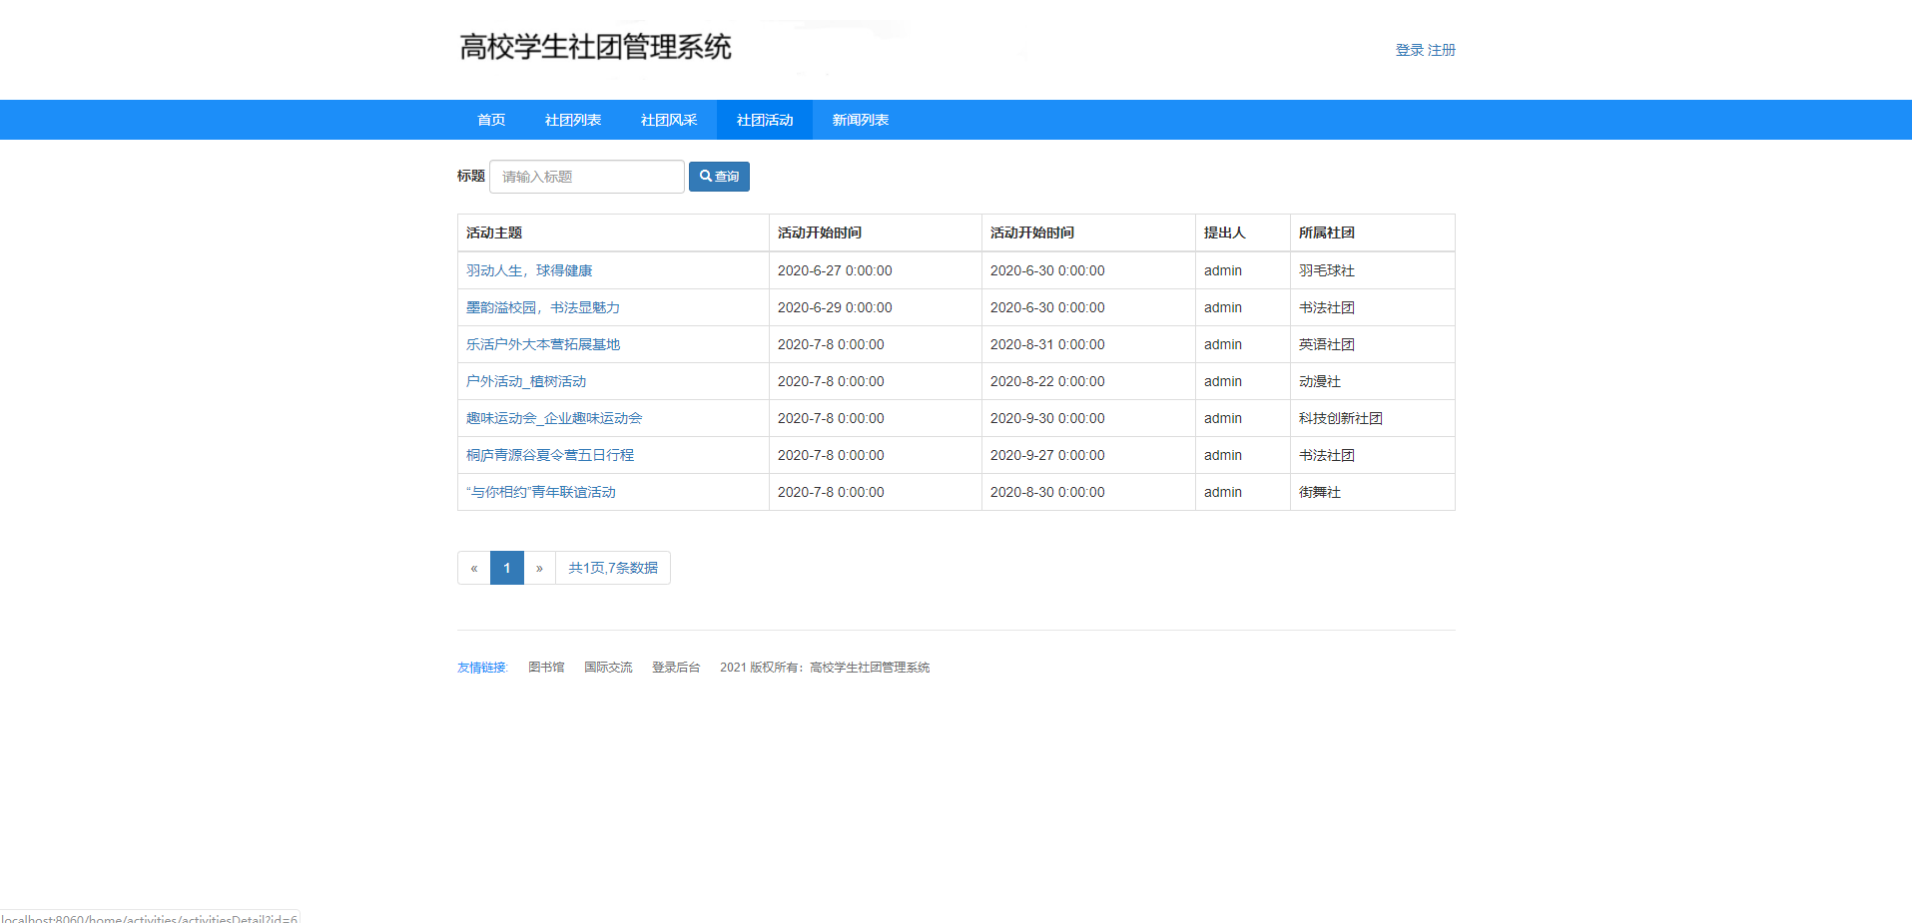Click the » next page arrow
The height and width of the screenshot is (923, 1912).
pyautogui.click(x=539, y=567)
